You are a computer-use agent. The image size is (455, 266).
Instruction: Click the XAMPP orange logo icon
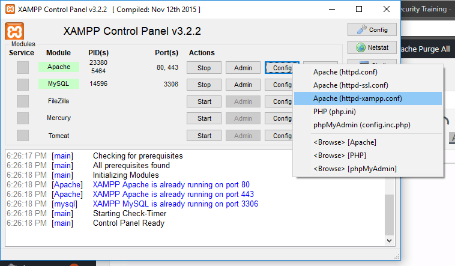[x=14, y=32]
